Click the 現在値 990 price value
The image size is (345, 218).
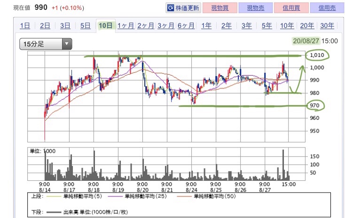point(41,8)
